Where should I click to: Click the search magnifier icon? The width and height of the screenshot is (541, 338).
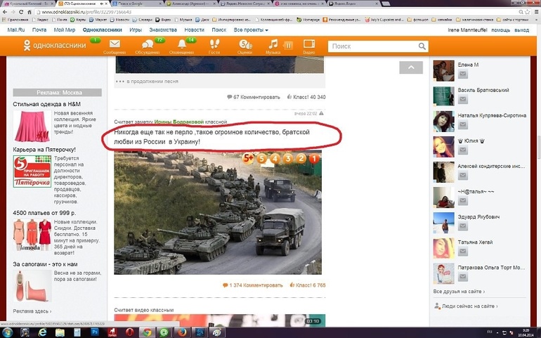(x=422, y=46)
